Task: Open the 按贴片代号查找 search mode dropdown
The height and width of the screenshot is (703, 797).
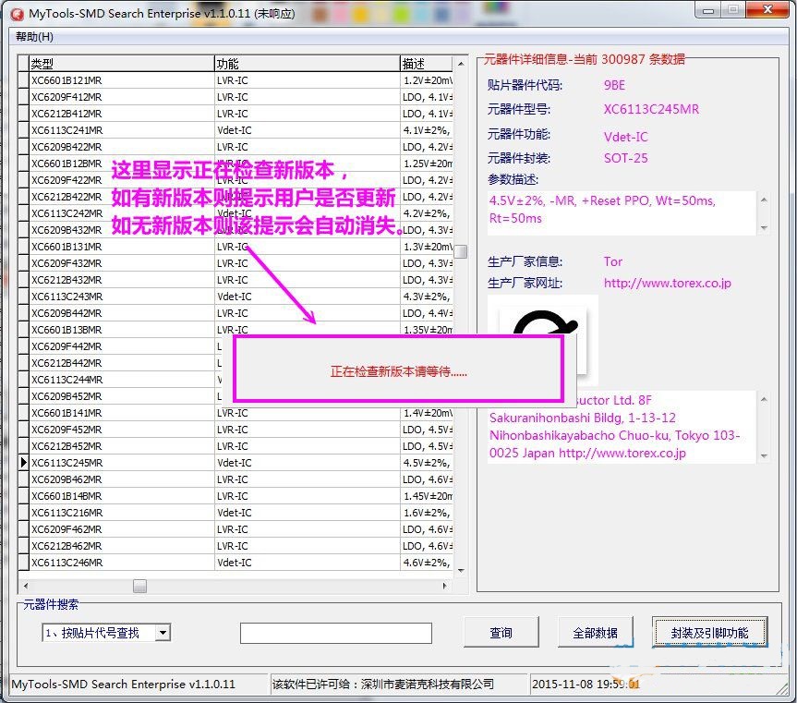Action: [x=163, y=633]
